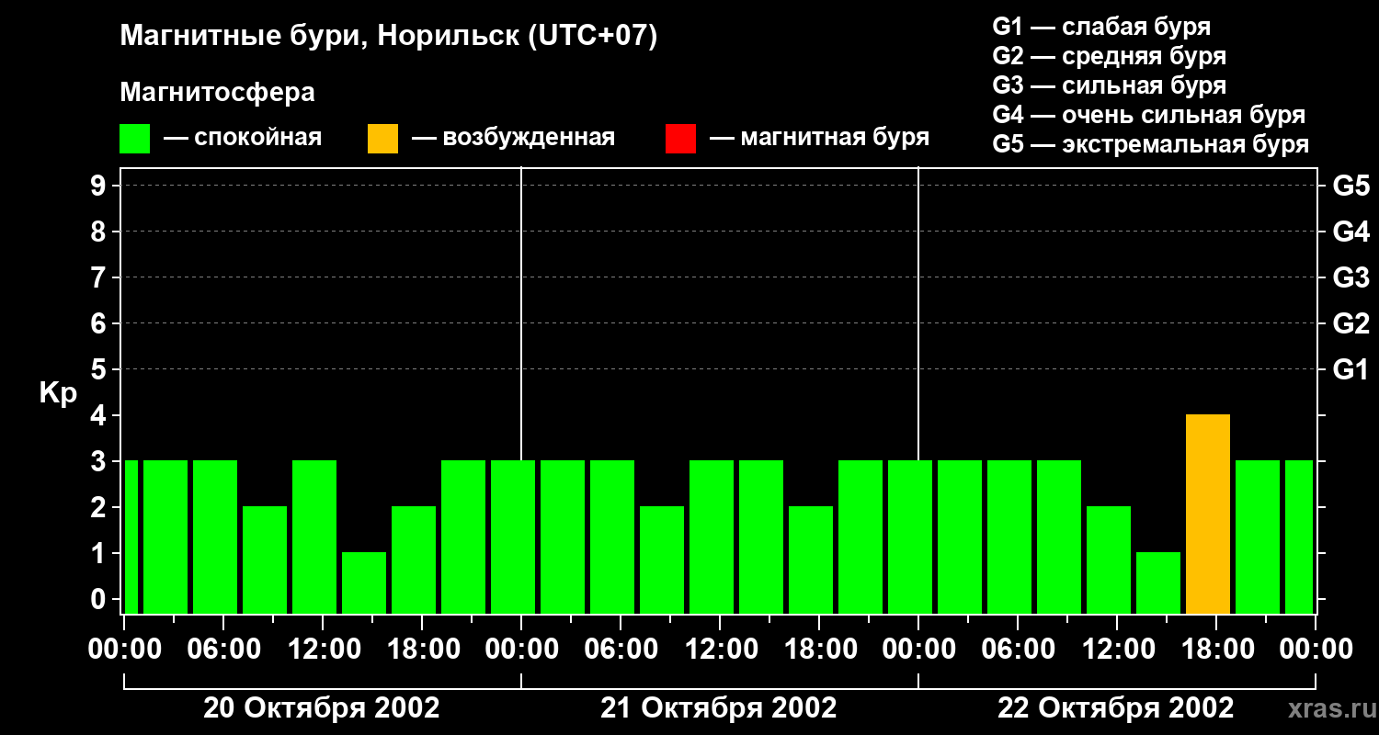Click the '06:00' tick label under 21 October
This screenshot has height=735, width=1379.
pyautogui.click(x=621, y=650)
